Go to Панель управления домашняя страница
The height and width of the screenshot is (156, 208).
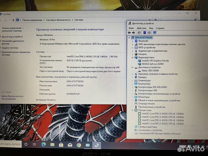[13, 29]
